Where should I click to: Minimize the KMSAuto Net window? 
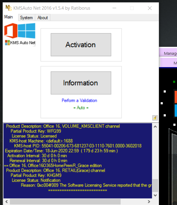(114, 8)
